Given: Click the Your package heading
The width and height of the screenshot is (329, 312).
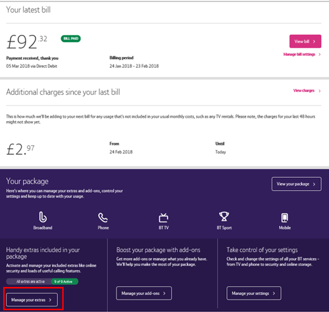Looking at the screenshot, I should (27, 181).
